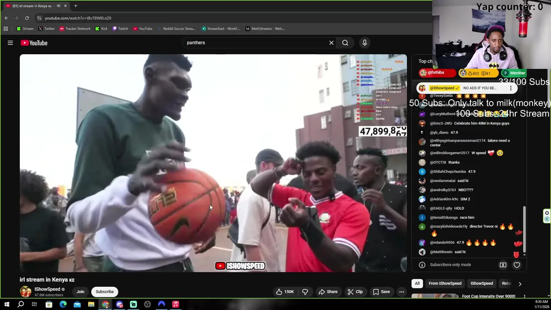
Task: Subscribe to the IShowSpeed channel
Action: click(x=105, y=291)
